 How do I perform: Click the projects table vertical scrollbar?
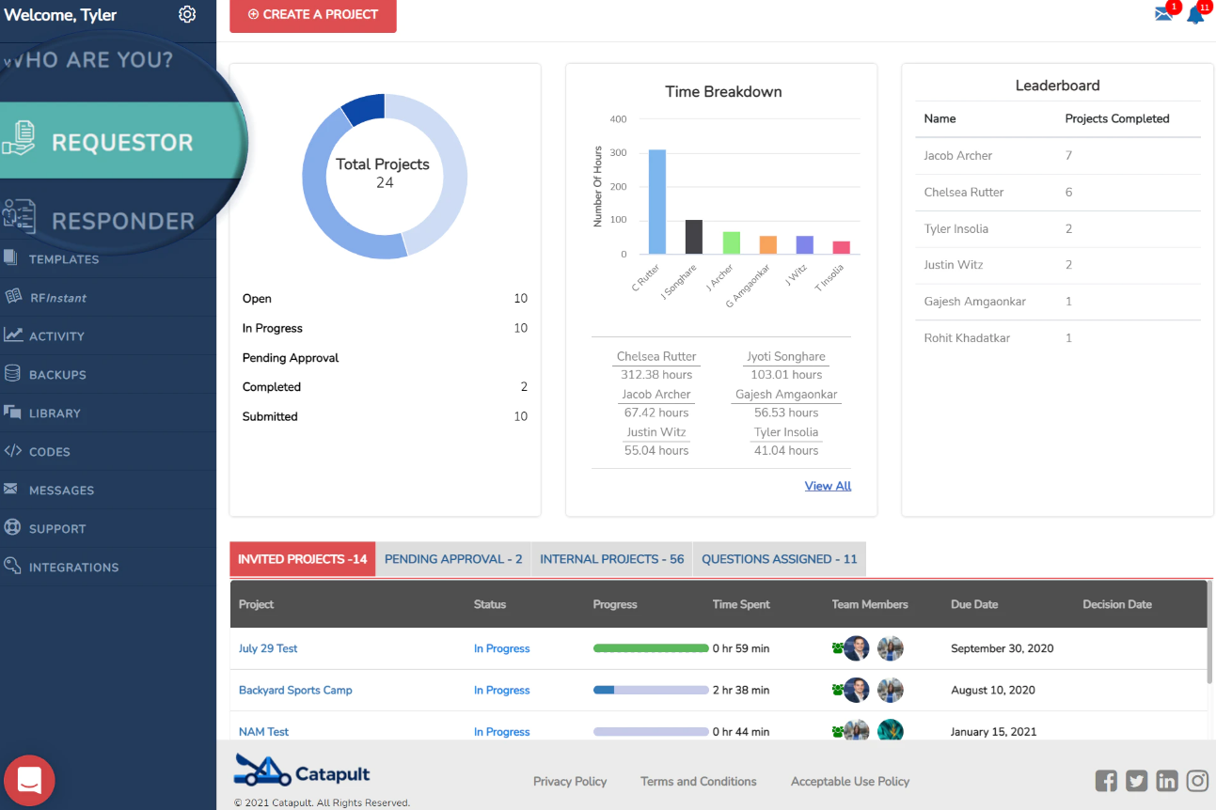1209,632
